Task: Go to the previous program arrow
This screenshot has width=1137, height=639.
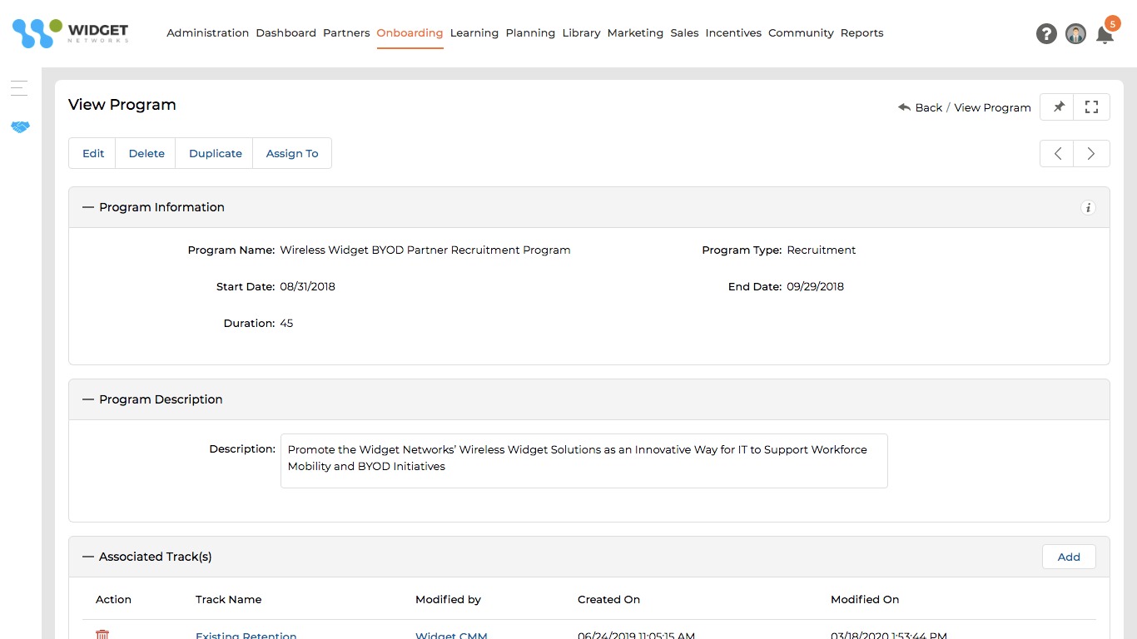Action: click(1057, 153)
